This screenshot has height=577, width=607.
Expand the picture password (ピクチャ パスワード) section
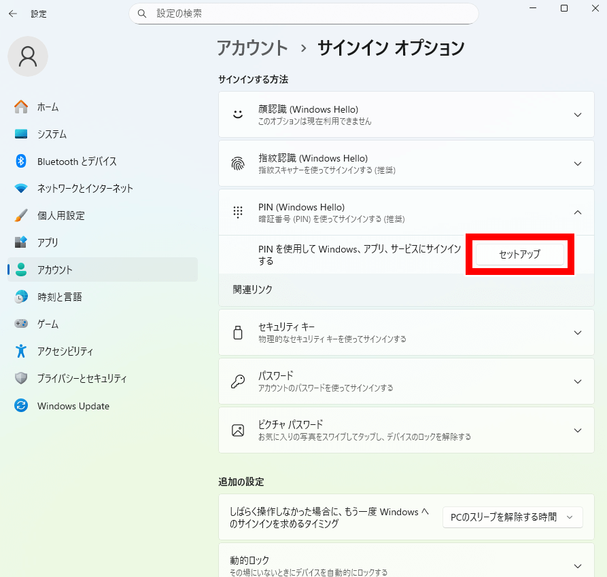[x=577, y=430]
